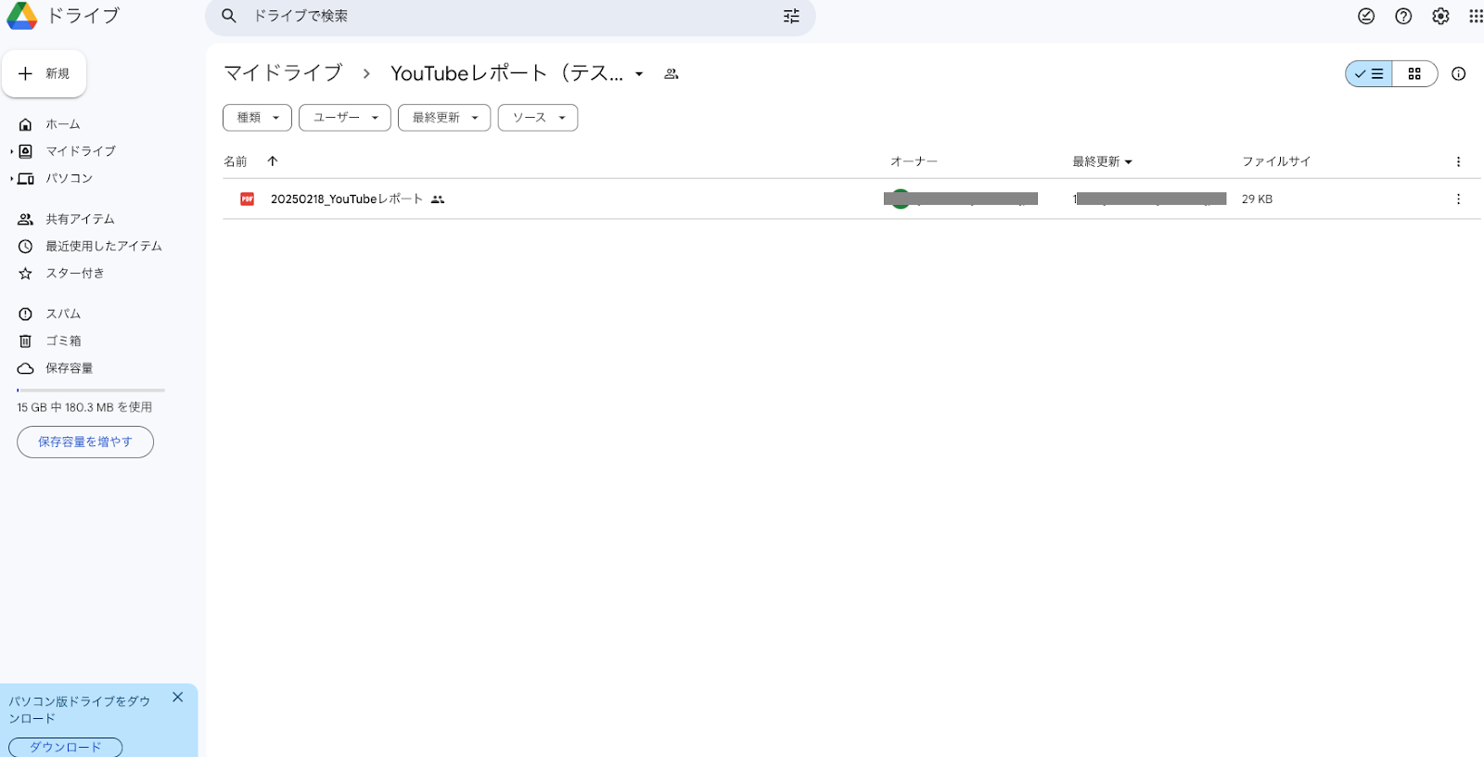
Task: Open more actions for 20250218_YouTubeレポート
Action: coord(1458,199)
